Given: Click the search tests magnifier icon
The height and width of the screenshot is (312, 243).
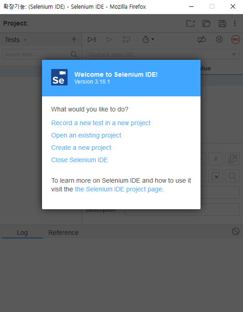Looking at the screenshot, I should 74,54.
